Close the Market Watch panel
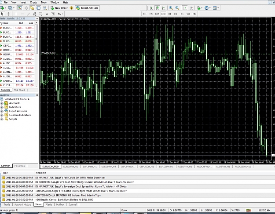This screenshot has width=275, height=214. click(37, 18)
